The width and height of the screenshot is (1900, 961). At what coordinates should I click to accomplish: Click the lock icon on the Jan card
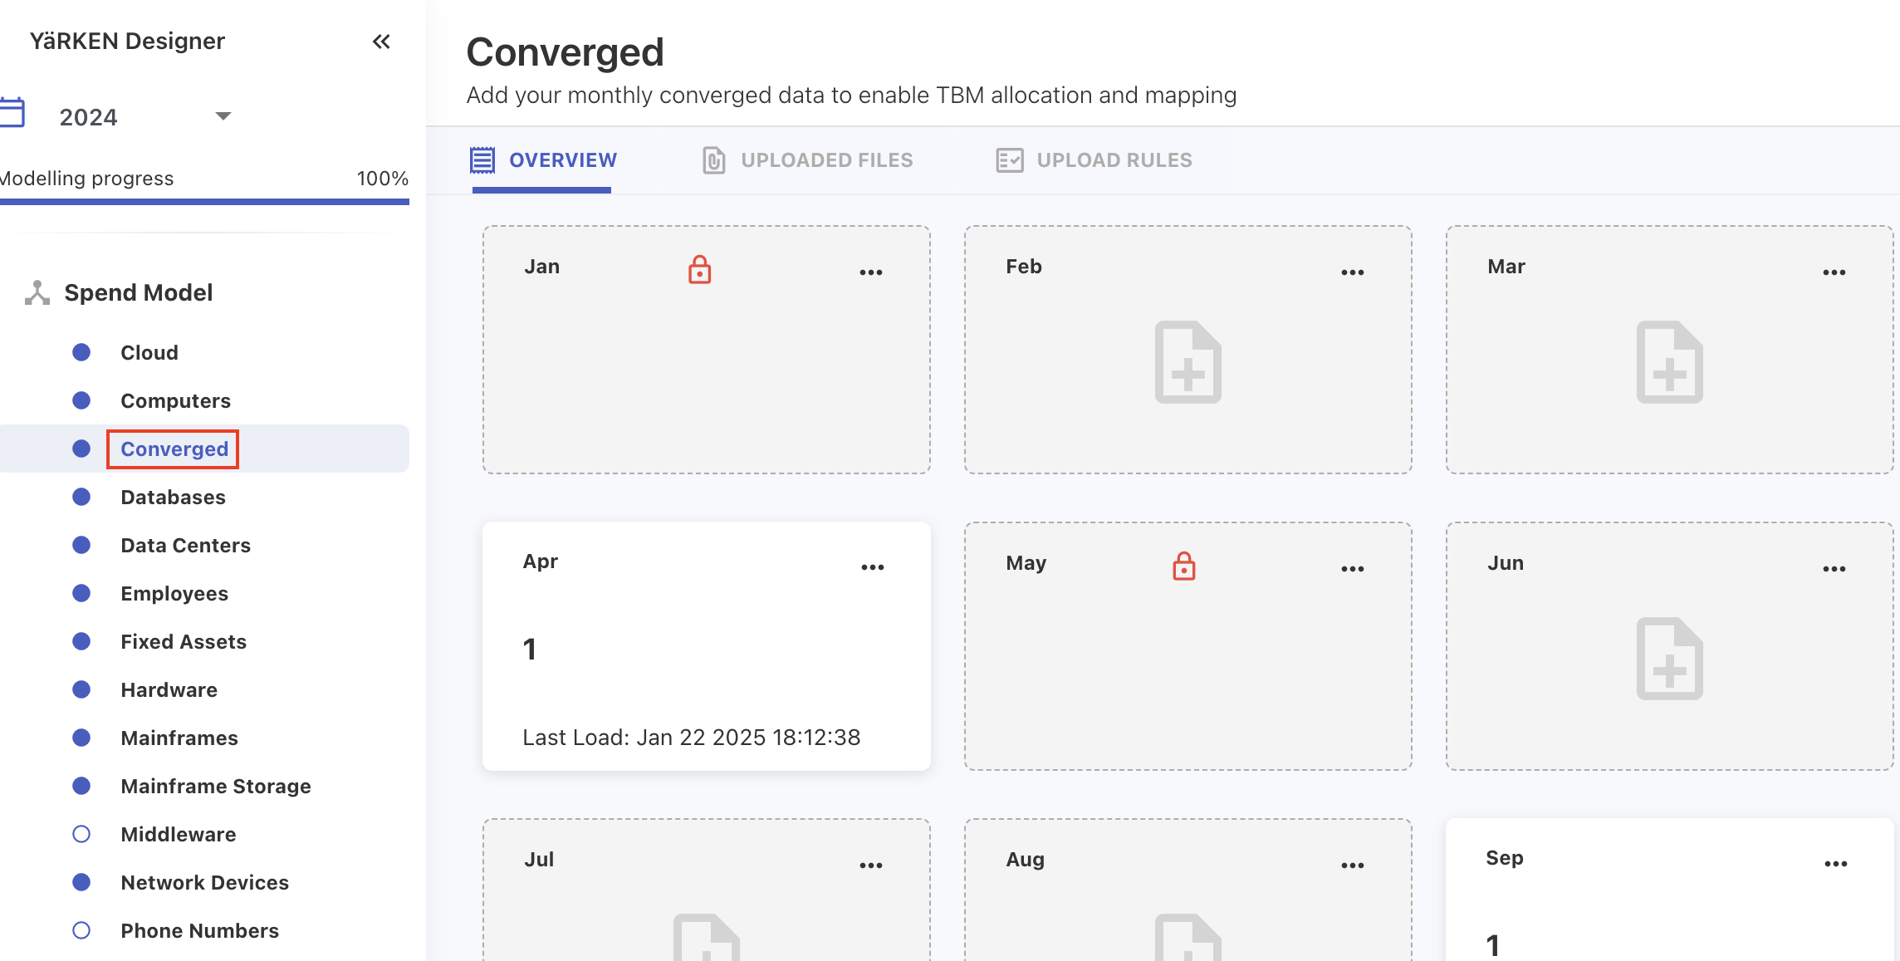point(698,269)
